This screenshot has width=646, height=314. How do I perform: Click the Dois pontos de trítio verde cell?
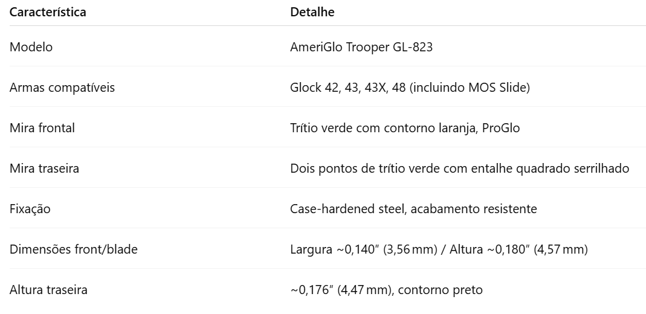459,168
